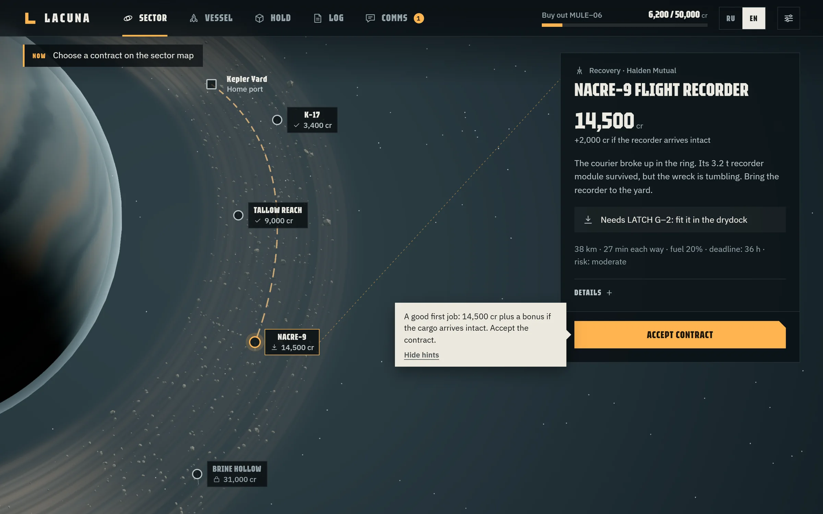Select the Brine Hollow map node circle

click(x=197, y=474)
